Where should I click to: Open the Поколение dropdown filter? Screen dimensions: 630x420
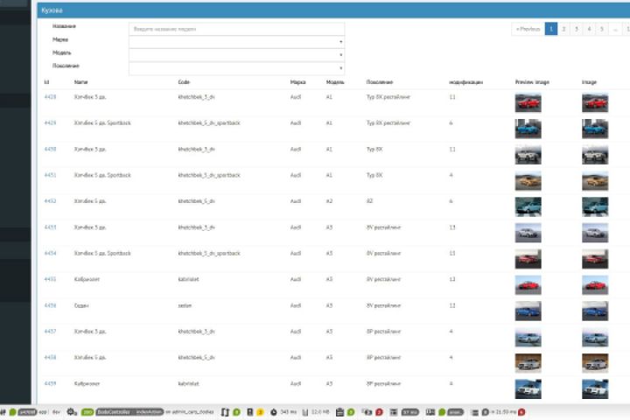coord(236,68)
